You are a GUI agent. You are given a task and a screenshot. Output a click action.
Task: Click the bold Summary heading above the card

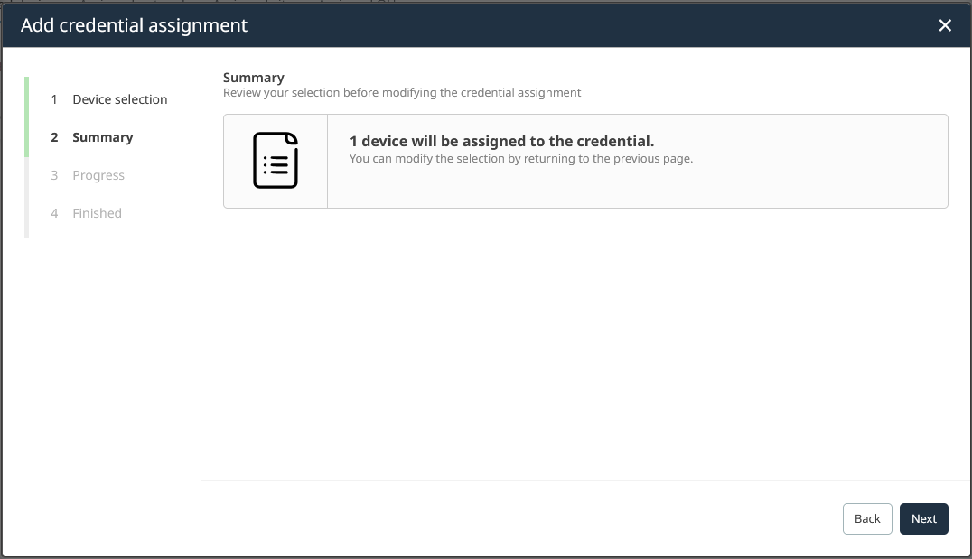tap(254, 78)
